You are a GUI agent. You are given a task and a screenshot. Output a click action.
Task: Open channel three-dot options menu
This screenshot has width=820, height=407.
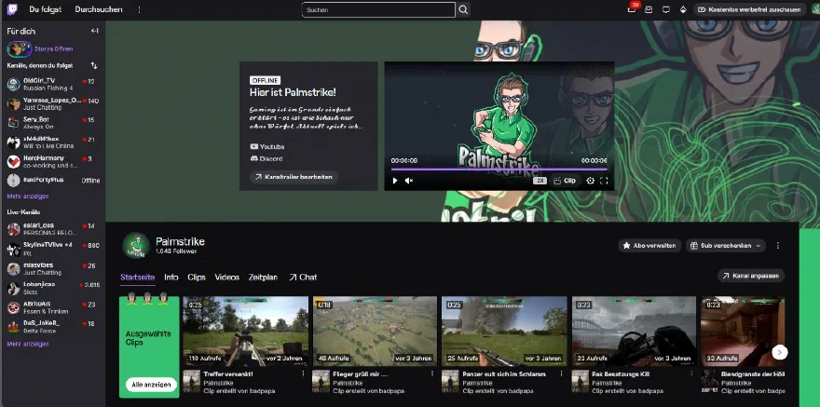(778, 246)
